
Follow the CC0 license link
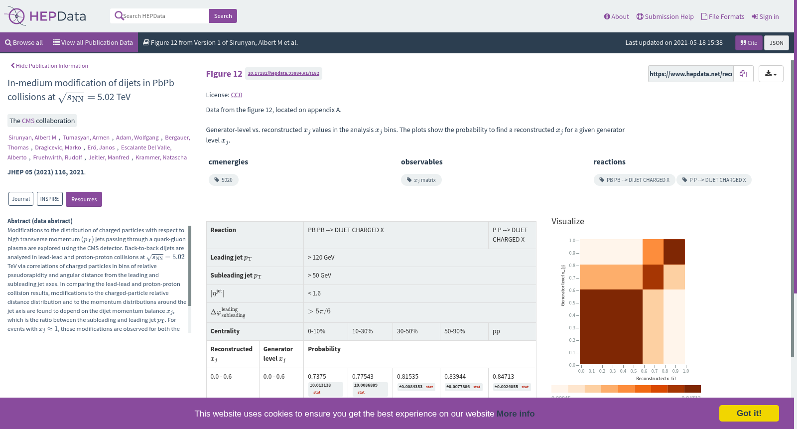[x=236, y=95]
